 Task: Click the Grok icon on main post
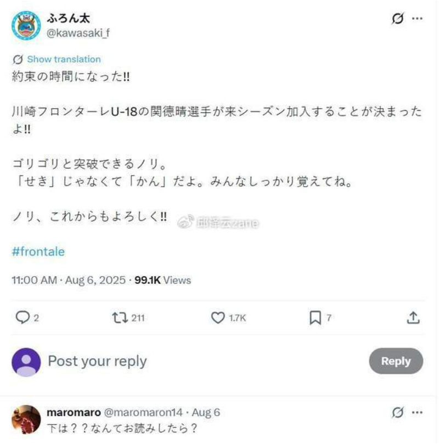point(398,19)
